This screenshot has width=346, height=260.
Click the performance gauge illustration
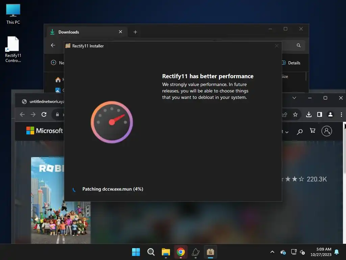point(112,122)
